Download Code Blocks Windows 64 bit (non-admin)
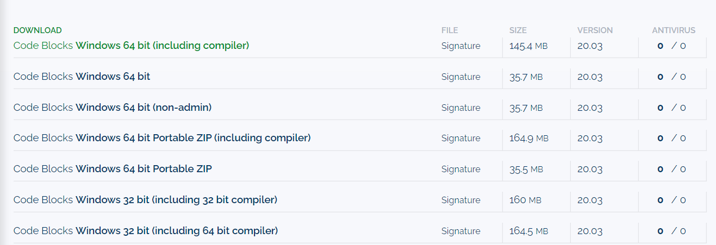This screenshot has width=716, height=245. tap(113, 108)
